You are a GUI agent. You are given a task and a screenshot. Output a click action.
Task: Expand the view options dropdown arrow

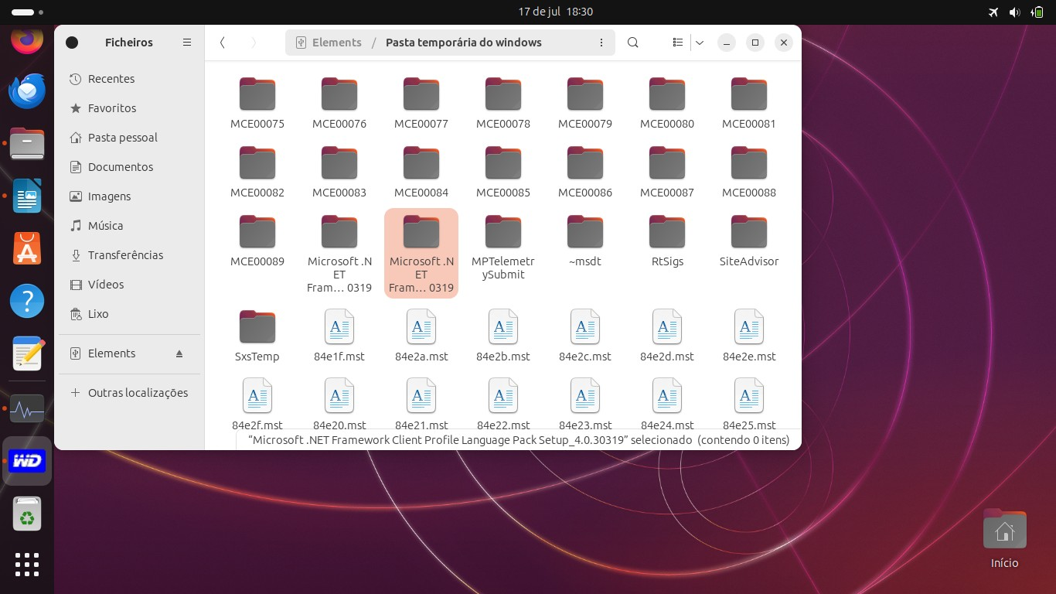tap(700, 43)
